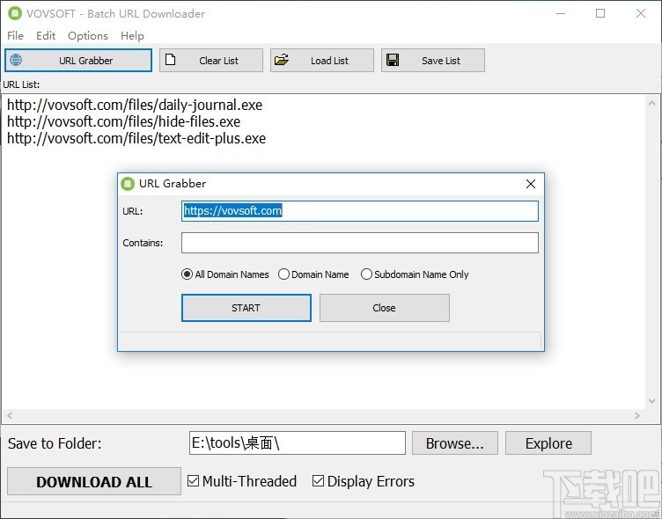Close the URL Grabber dialog with X

(x=531, y=184)
